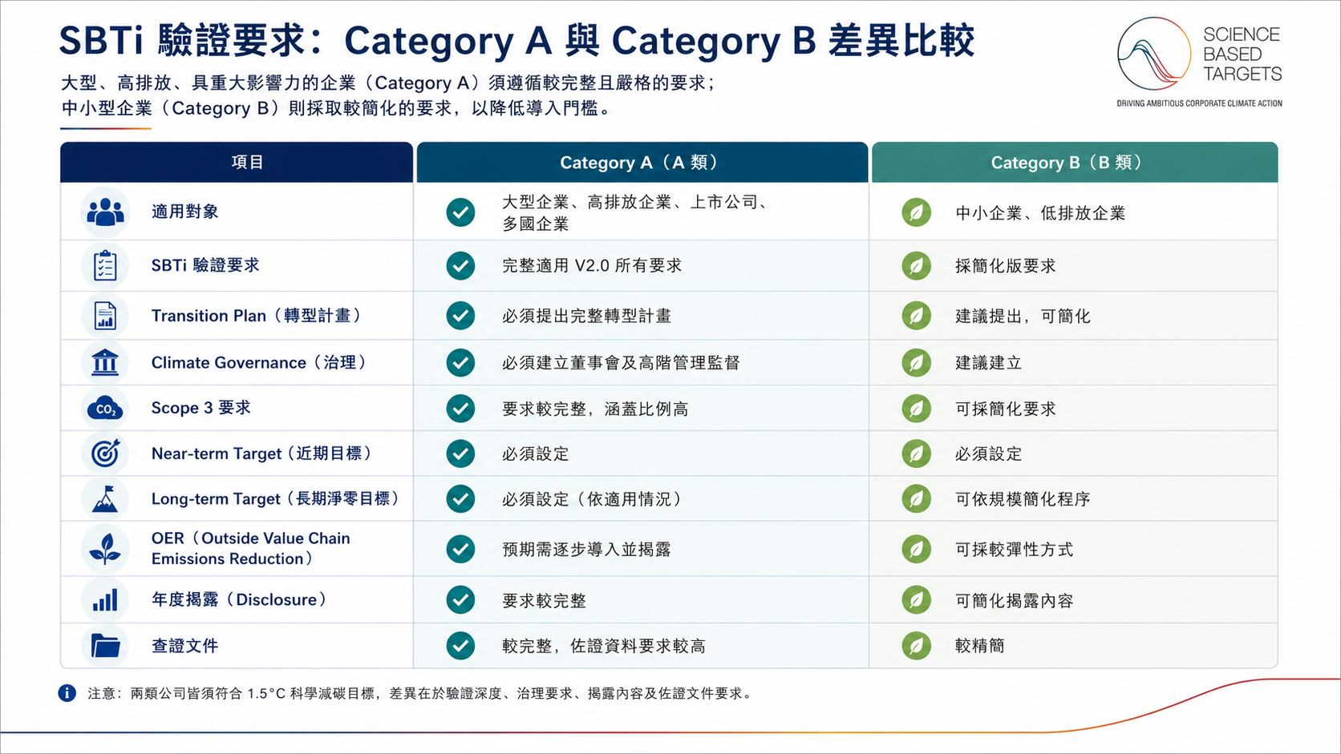The height and width of the screenshot is (754, 1341).
Task: Select the Category A（A 類）column header
Action: [642, 162]
